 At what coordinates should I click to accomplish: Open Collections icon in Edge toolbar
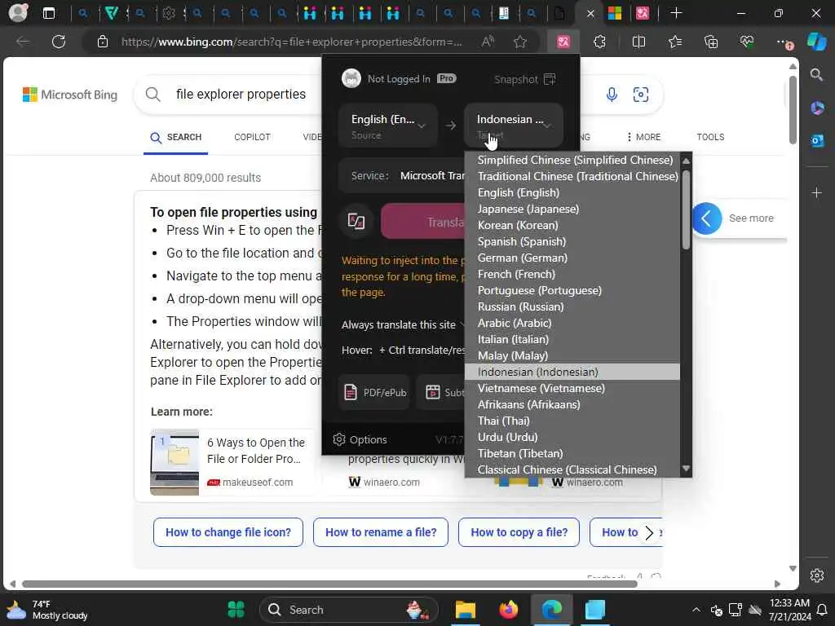[711, 42]
